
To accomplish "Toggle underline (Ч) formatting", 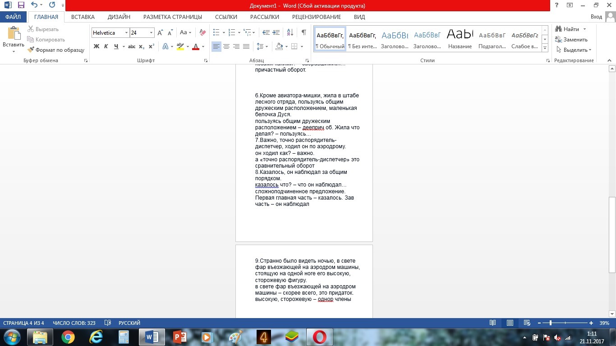I will click(116, 46).
